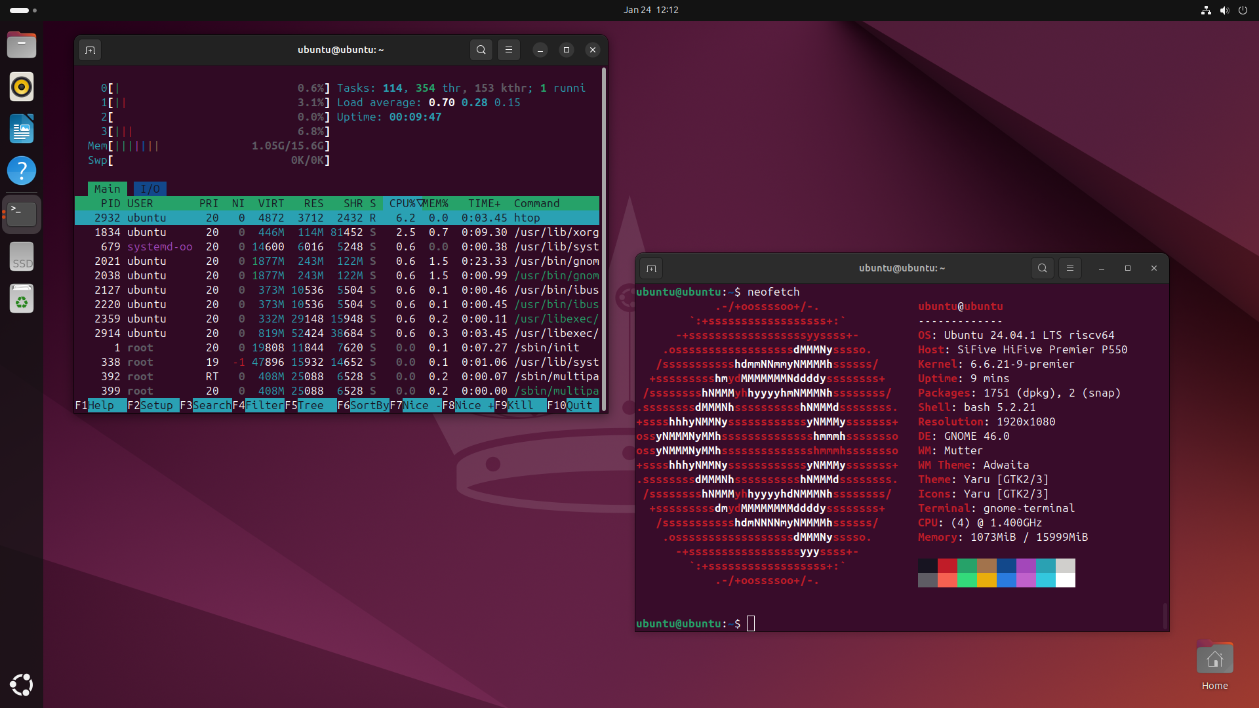Sort by the MEM% column header
Image resolution: width=1259 pixels, height=708 pixels.
[x=435, y=203]
